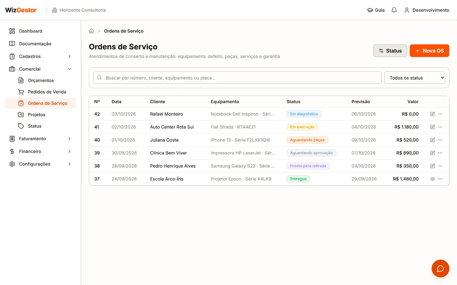Show more options for order 40

pos(440,140)
